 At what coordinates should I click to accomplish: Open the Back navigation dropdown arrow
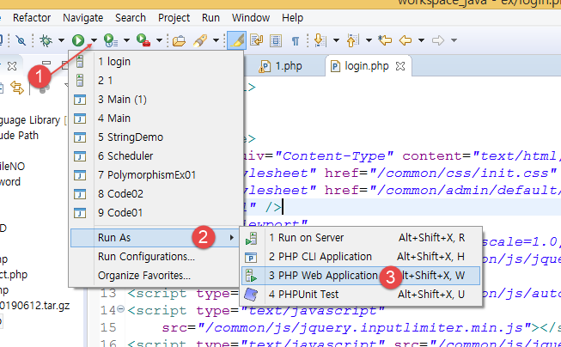[x=421, y=40]
